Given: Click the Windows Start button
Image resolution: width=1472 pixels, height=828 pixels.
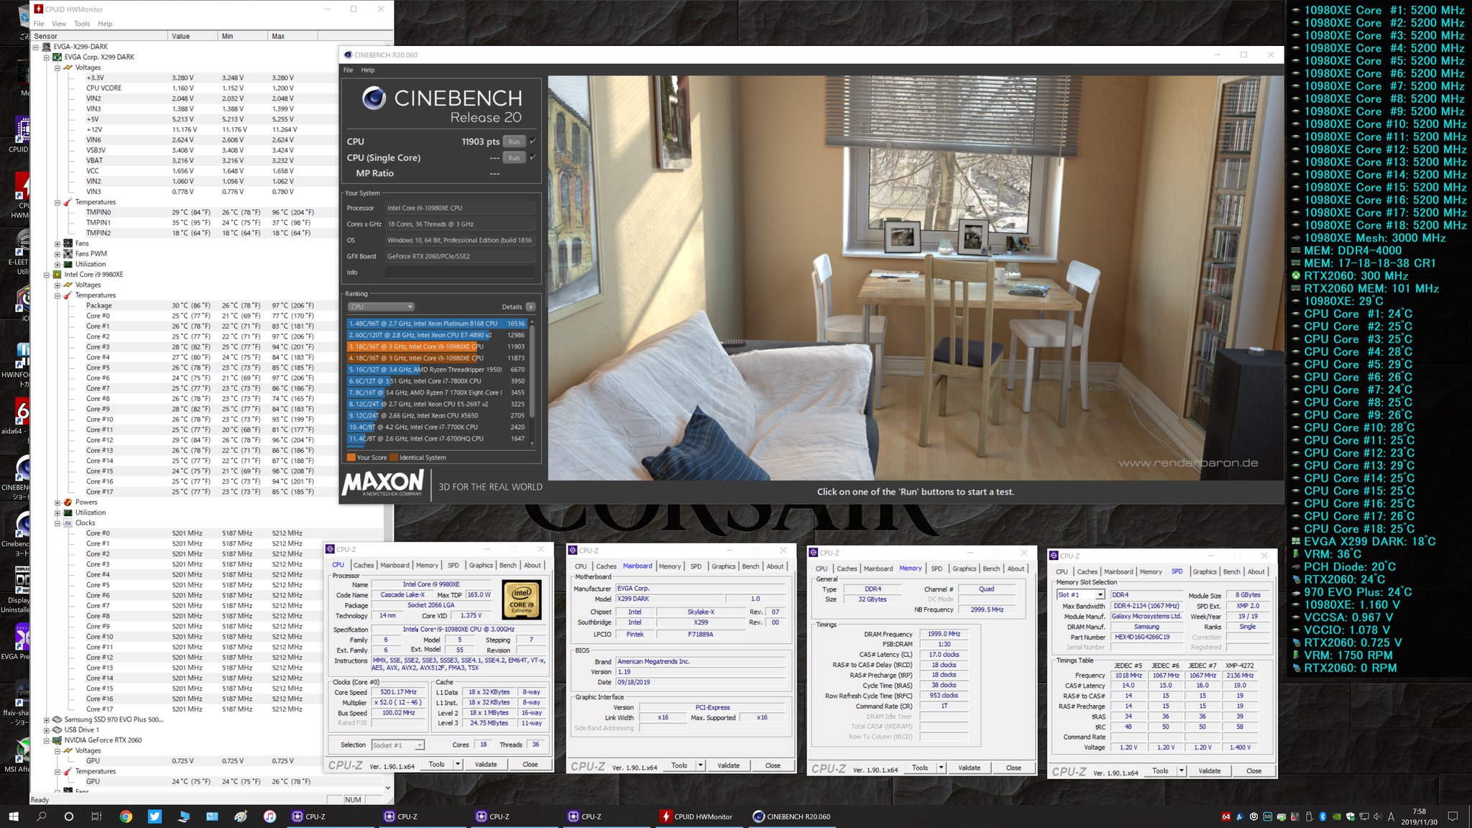Looking at the screenshot, I should tap(13, 816).
